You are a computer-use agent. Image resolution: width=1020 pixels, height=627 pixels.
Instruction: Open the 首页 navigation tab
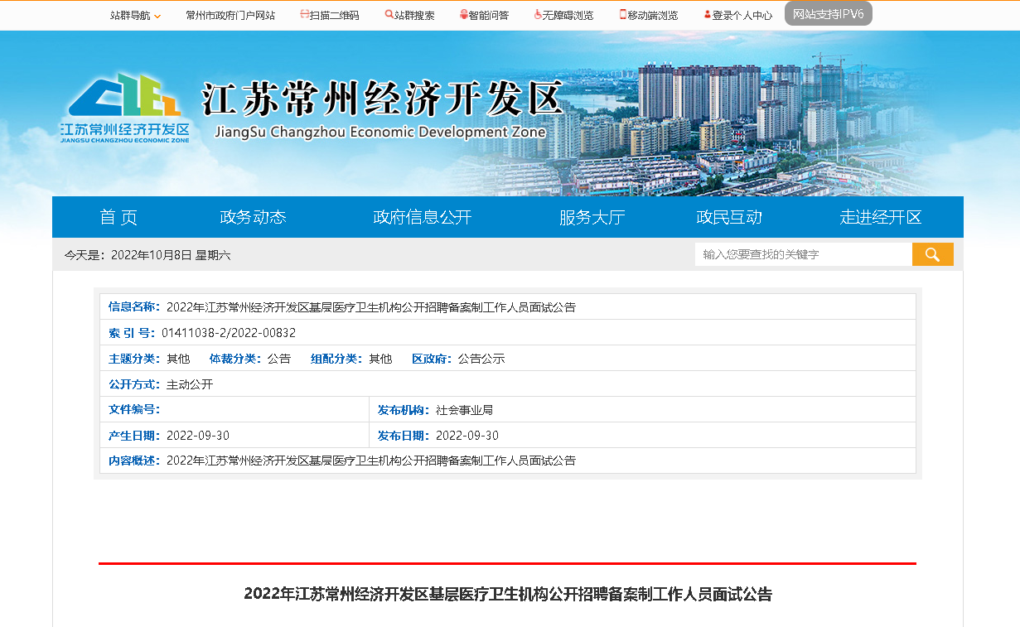(x=118, y=217)
